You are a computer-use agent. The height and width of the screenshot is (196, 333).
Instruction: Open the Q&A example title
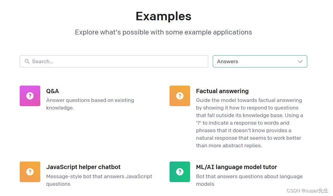pyautogui.click(x=52, y=91)
